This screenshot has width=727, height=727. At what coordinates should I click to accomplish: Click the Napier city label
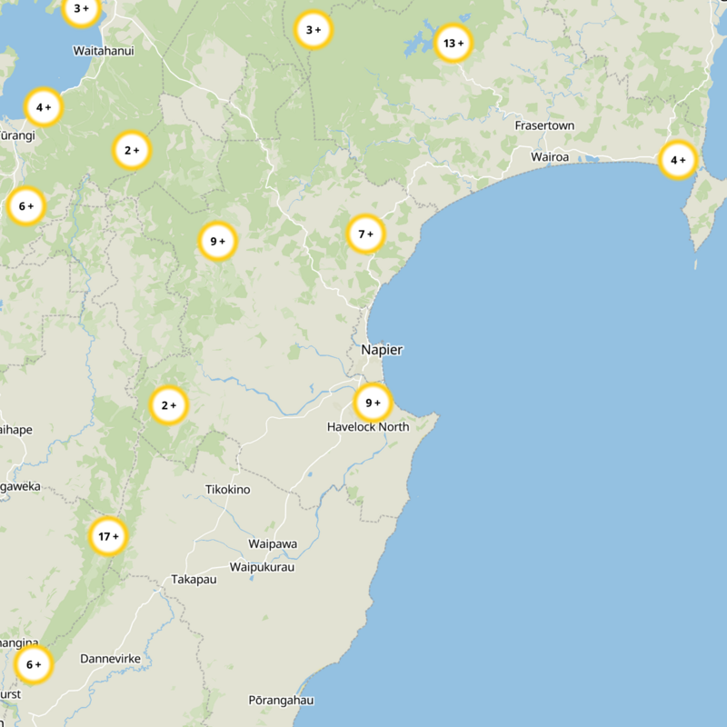point(382,350)
